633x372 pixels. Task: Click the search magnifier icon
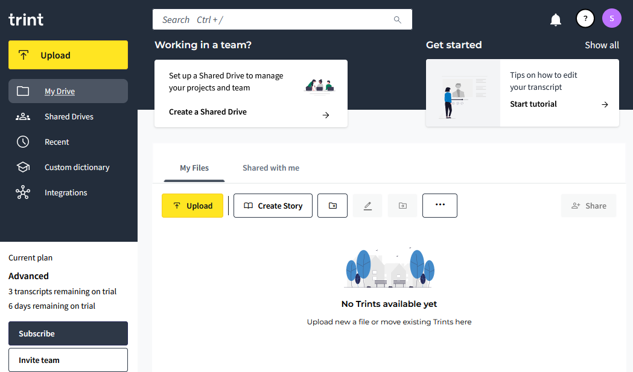(x=398, y=20)
